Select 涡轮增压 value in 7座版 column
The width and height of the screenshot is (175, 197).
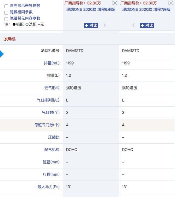point(130,88)
